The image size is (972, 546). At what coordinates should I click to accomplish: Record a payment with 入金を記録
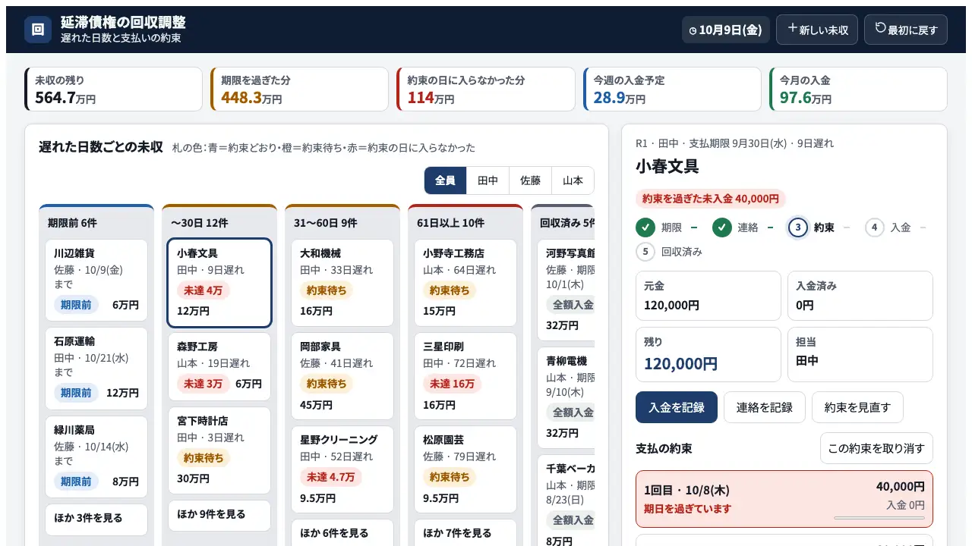[x=677, y=407]
